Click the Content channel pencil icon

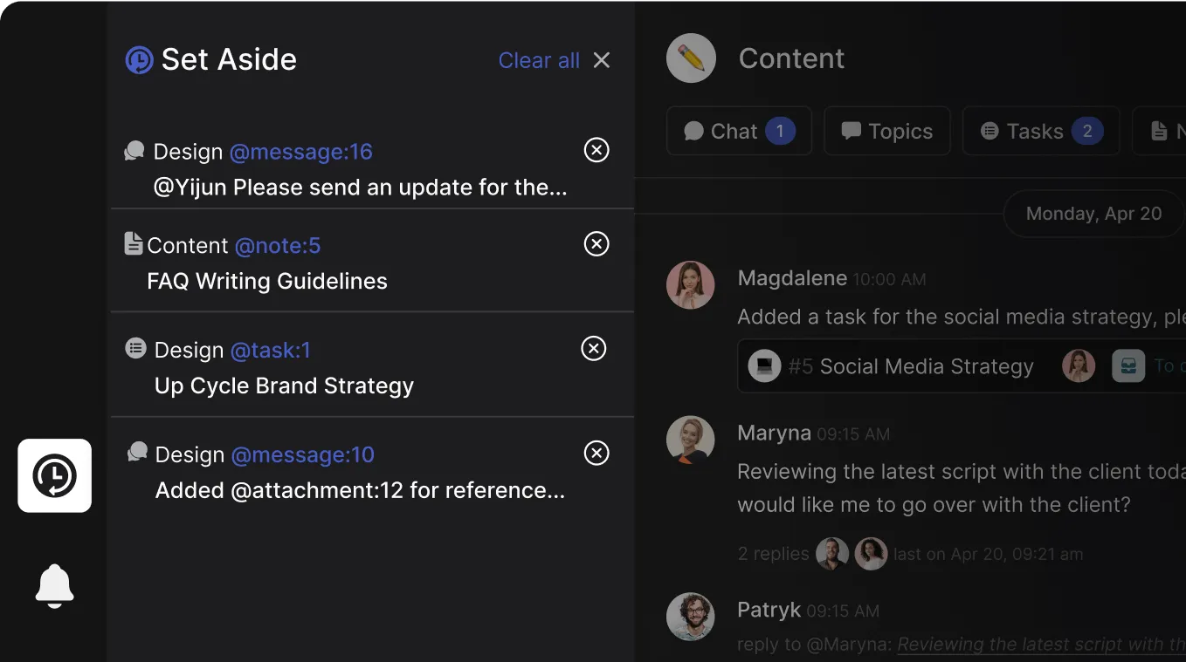pos(691,58)
